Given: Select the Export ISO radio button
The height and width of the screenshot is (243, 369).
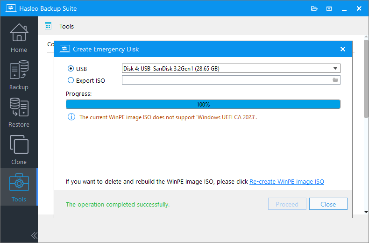Looking at the screenshot, I should (71, 80).
